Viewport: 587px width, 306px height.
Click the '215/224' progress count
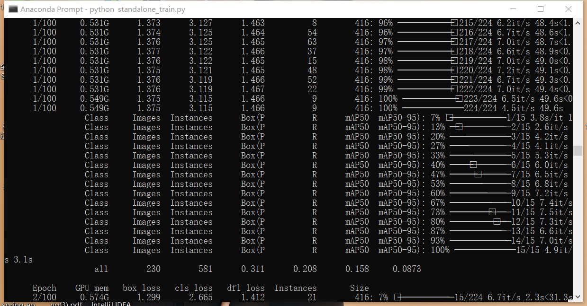(476, 23)
